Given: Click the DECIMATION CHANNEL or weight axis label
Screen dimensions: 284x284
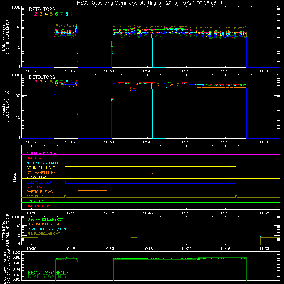Looking at the screenshot, I should click(x=5, y=230).
